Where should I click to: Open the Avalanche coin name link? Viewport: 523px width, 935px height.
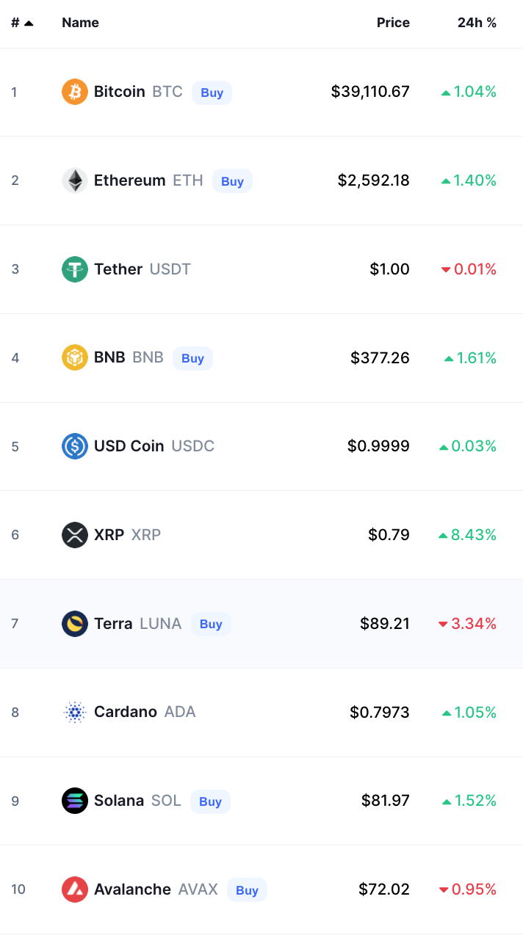click(132, 889)
